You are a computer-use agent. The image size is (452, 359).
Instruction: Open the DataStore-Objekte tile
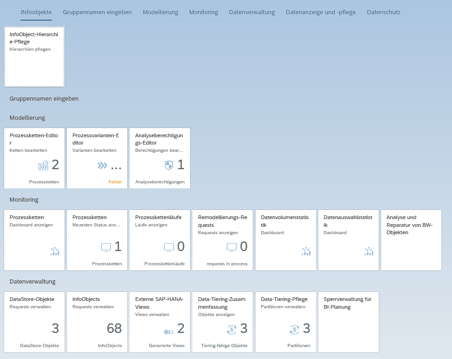34,321
